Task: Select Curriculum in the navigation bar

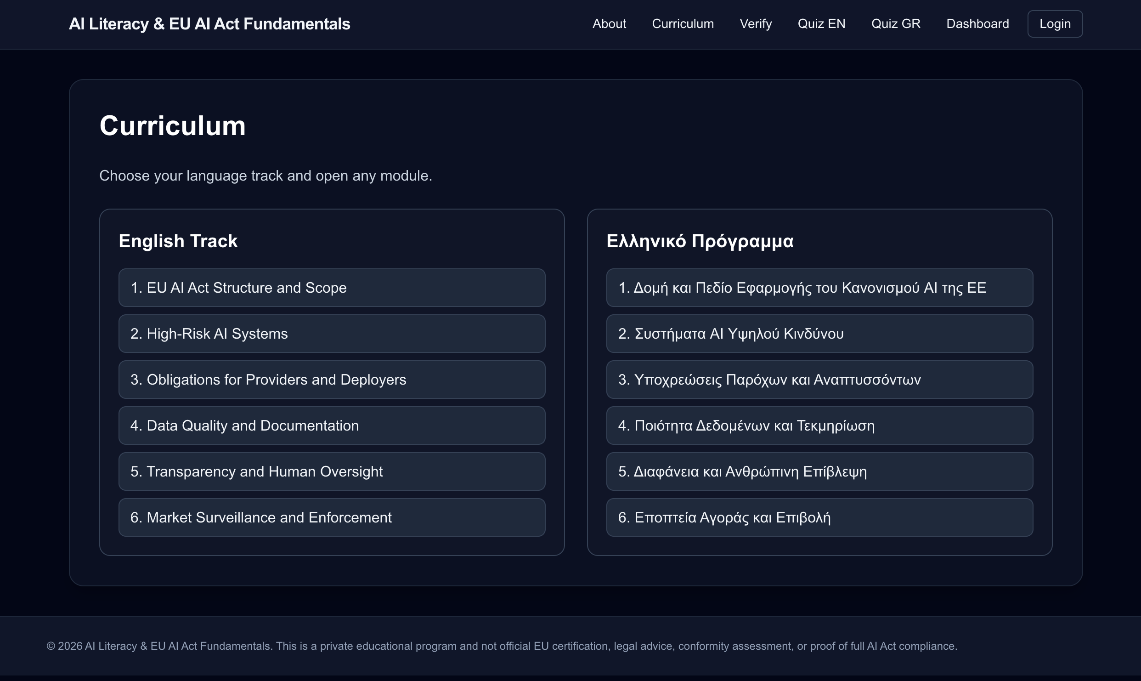Action: pyautogui.click(x=683, y=23)
